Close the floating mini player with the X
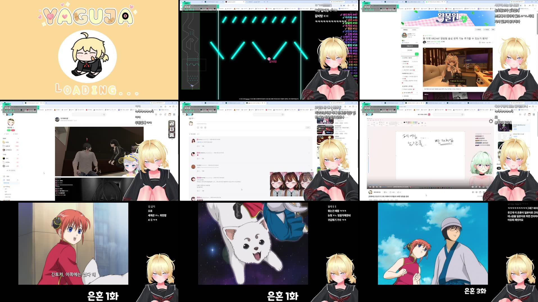The image size is (538, 302). pos(312,170)
